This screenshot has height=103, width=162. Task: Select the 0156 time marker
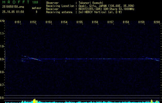click(x=95, y=22)
